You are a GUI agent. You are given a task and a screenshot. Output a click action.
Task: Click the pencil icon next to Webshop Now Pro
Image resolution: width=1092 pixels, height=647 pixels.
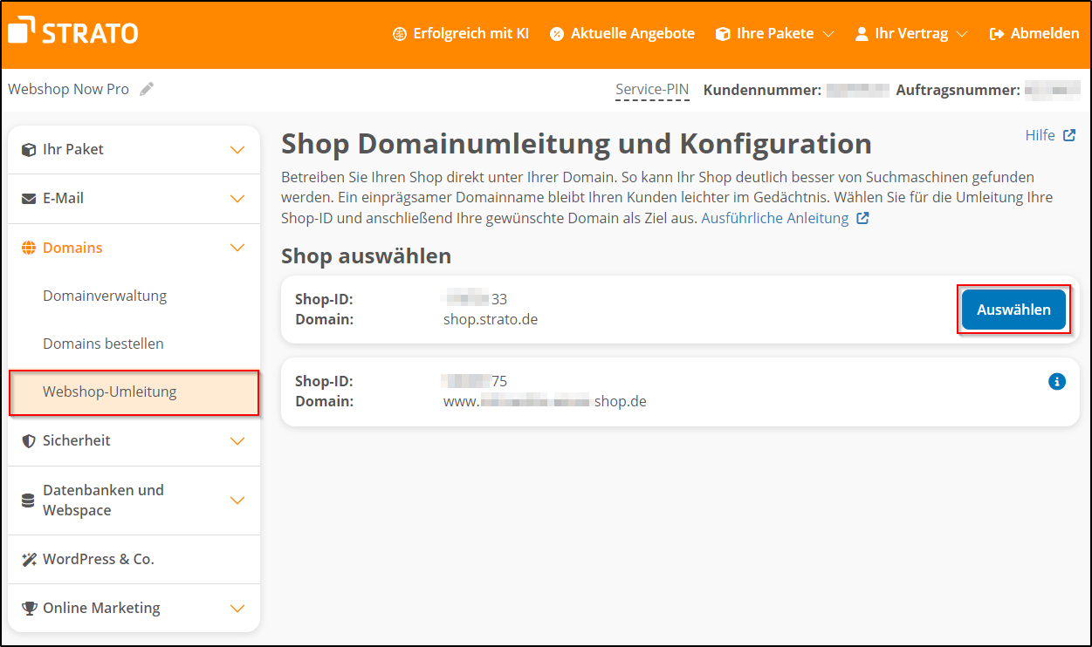tap(147, 87)
